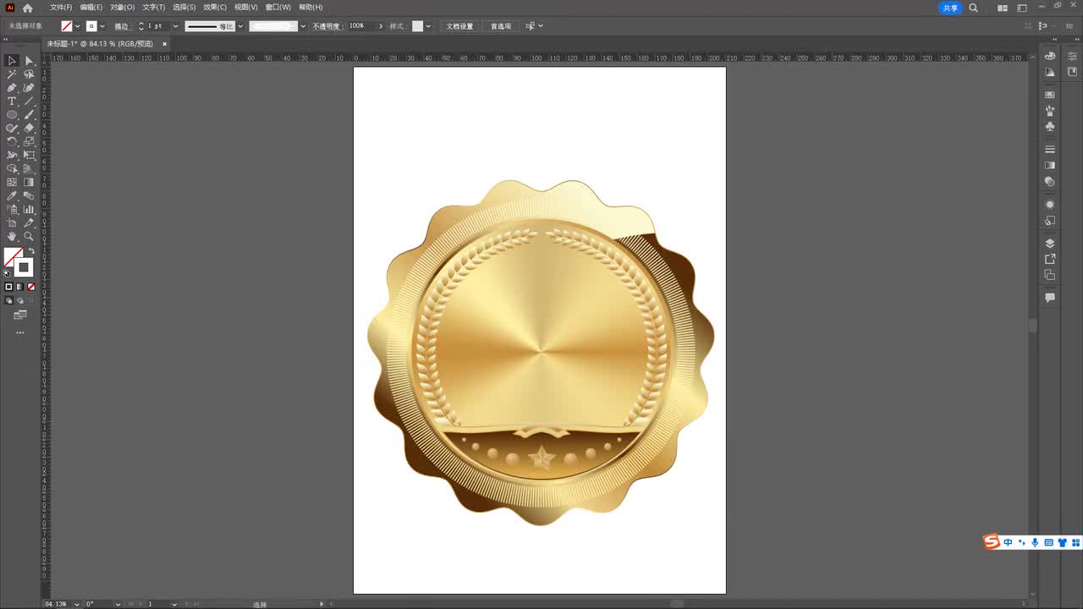The image size is (1083, 609).
Task: Select the Magic Wand tool
Action: point(12,74)
